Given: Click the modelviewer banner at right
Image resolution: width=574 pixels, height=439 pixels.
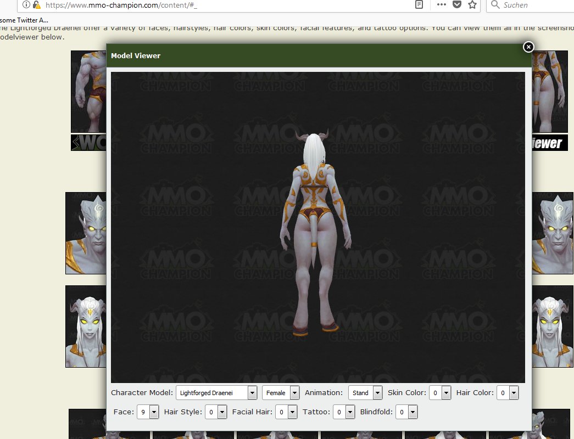Looking at the screenshot, I should pyautogui.click(x=550, y=143).
